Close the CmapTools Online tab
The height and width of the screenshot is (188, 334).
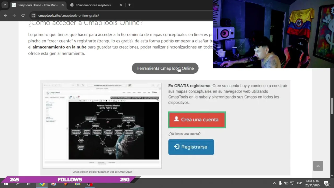[63, 5]
